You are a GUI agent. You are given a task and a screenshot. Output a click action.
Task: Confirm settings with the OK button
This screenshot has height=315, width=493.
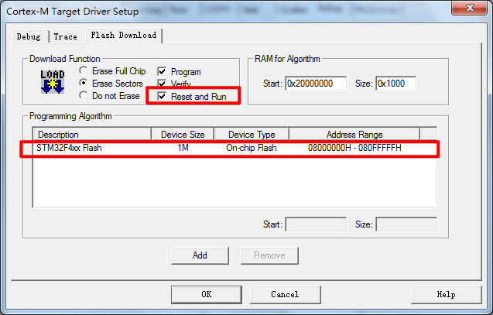click(x=206, y=294)
